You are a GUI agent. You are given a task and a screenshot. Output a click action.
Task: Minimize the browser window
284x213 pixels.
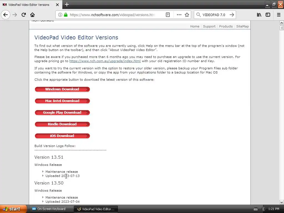click(x=267, y=4)
